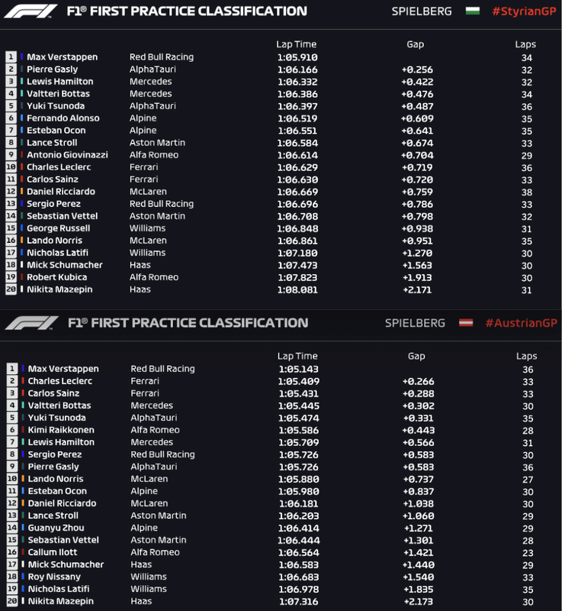Open the #StyrianGP hashtag
562x611 pixels.
click(524, 11)
